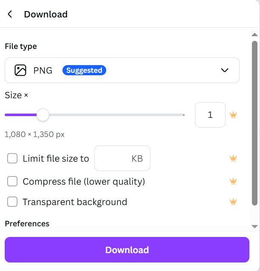This screenshot has height=271, width=260.
Task: Click the size multiplier number field
Action: pos(210,115)
